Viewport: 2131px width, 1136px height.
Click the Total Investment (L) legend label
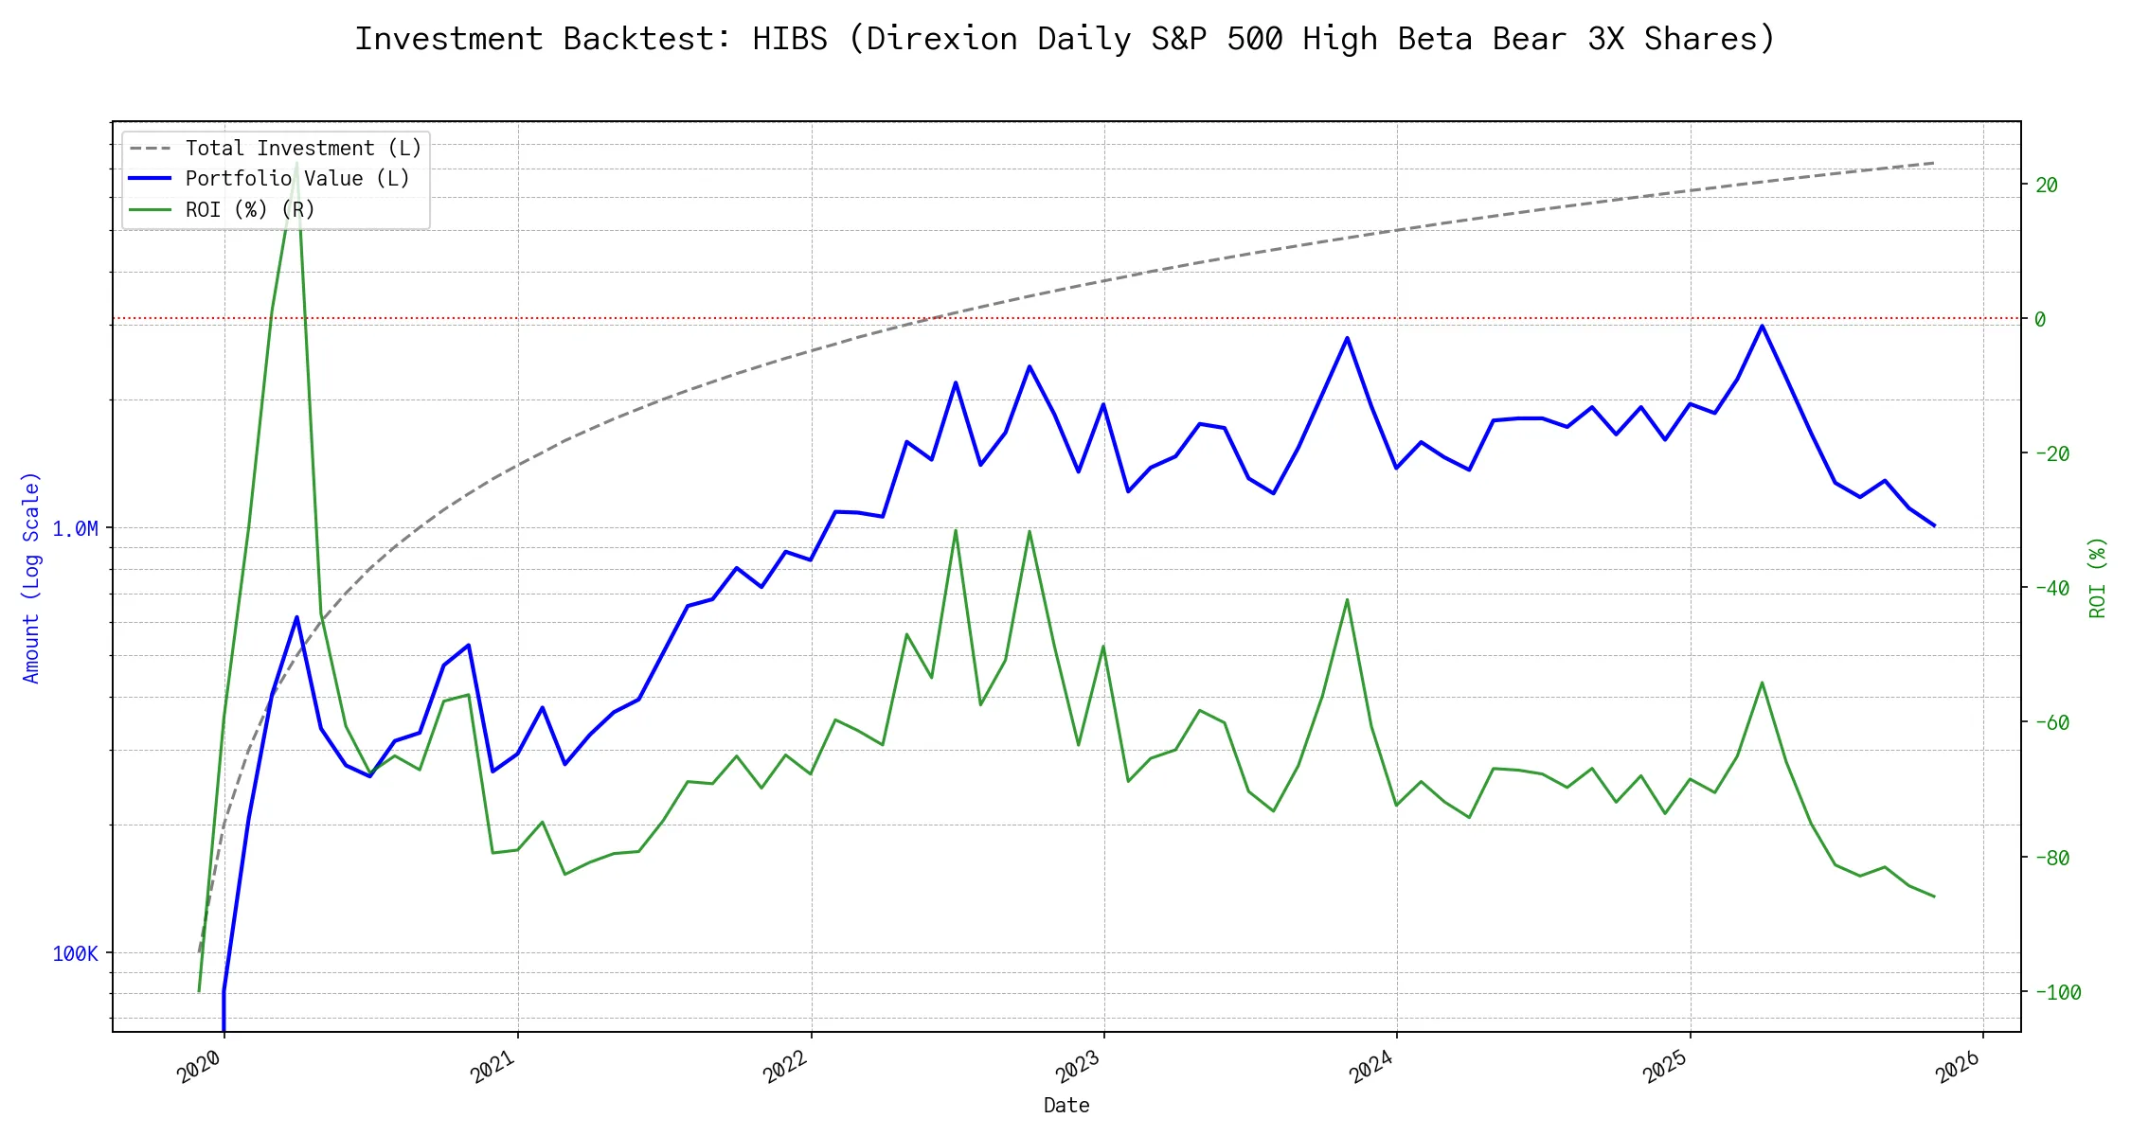(303, 148)
